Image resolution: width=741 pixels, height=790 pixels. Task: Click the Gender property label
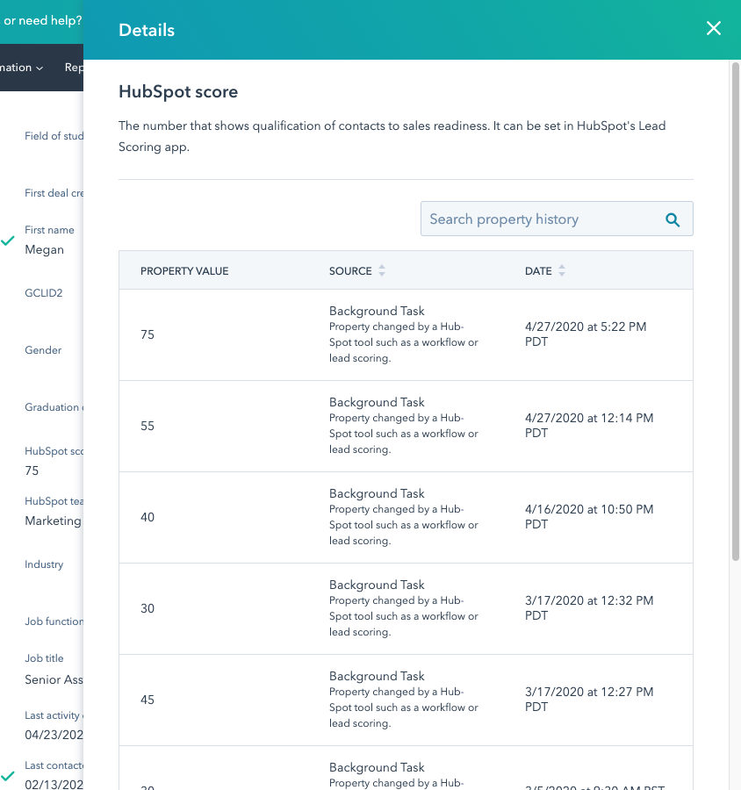point(43,350)
